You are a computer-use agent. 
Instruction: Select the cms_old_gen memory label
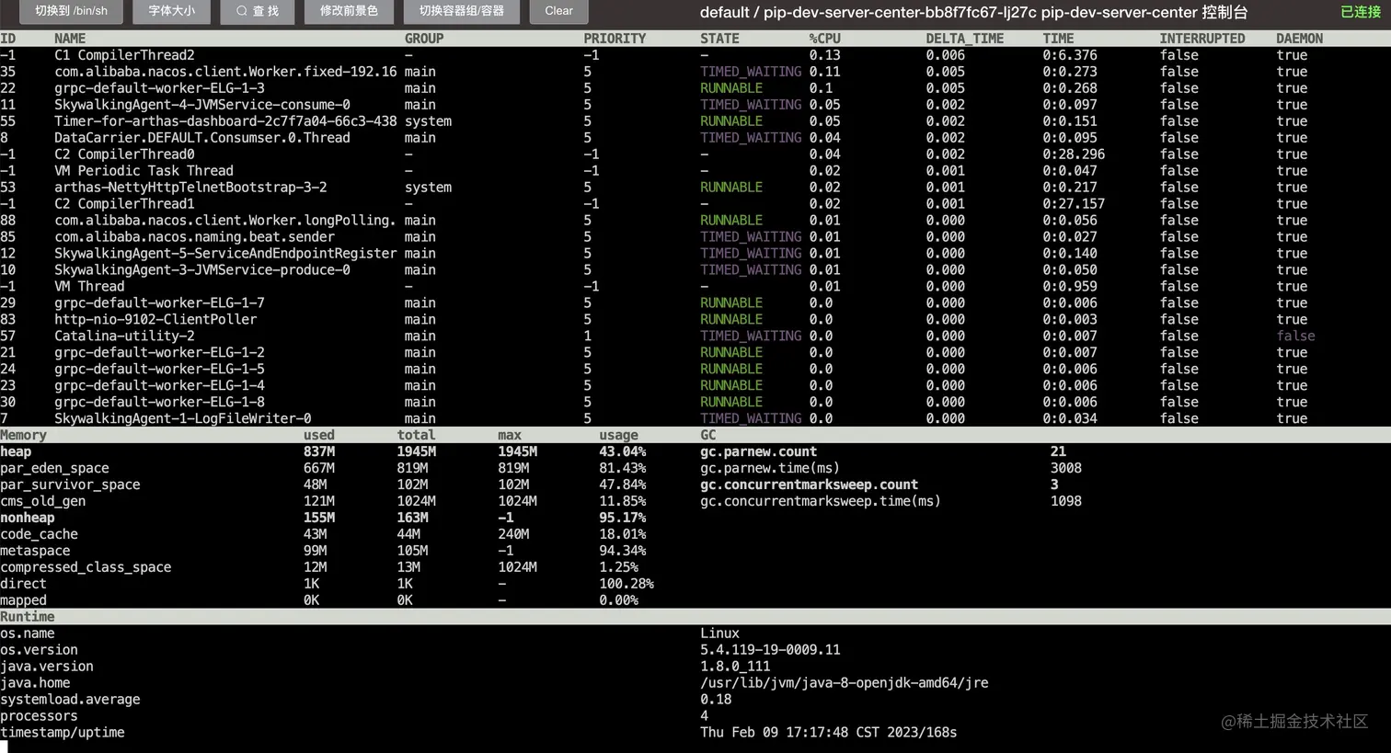pyautogui.click(x=42, y=502)
